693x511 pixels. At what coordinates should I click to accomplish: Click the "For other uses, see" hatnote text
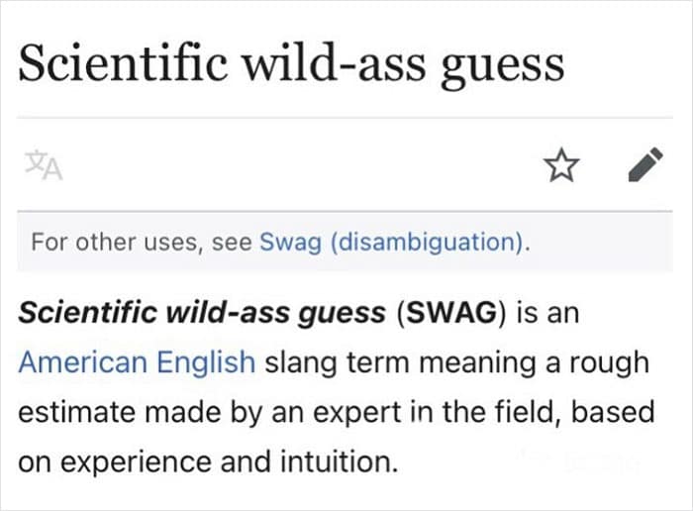coord(142,242)
